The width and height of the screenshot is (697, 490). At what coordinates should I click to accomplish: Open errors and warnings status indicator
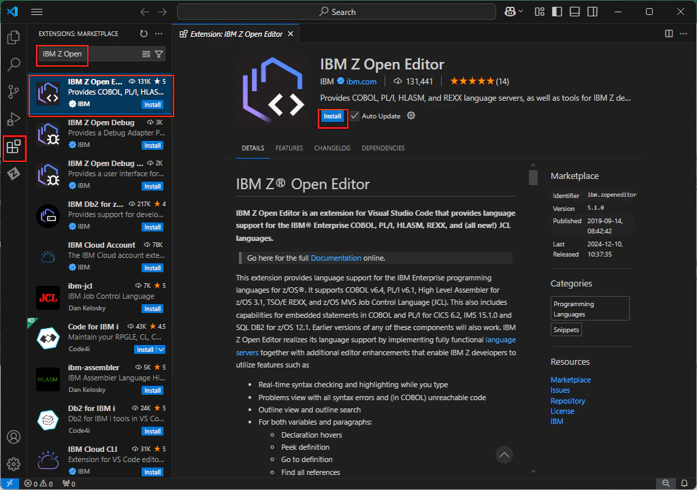point(39,484)
